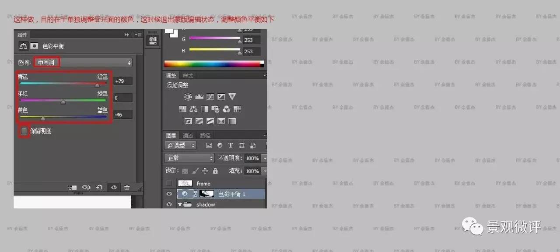Open the 填充 slider arrow
The height and width of the screenshot is (252, 560).
[x=264, y=171]
